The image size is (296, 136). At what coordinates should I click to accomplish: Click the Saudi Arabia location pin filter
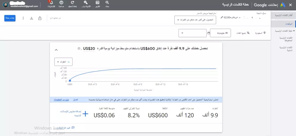coord(264,33)
